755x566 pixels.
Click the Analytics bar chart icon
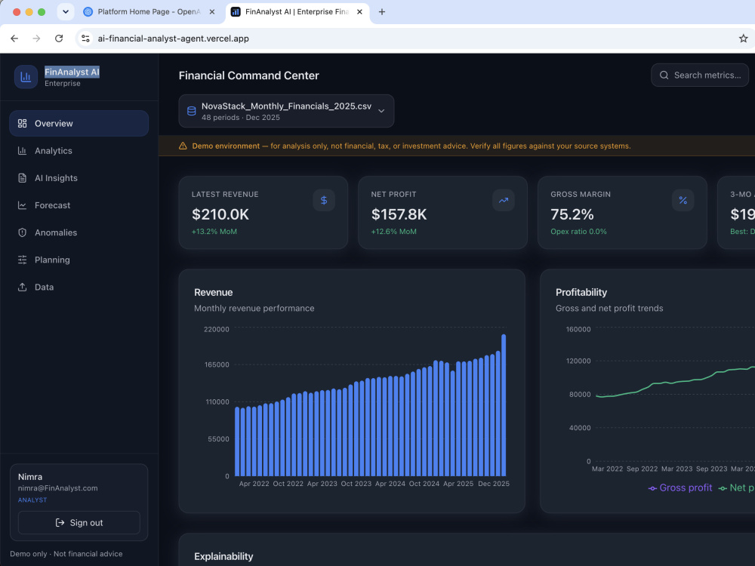pyautogui.click(x=22, y=151)
